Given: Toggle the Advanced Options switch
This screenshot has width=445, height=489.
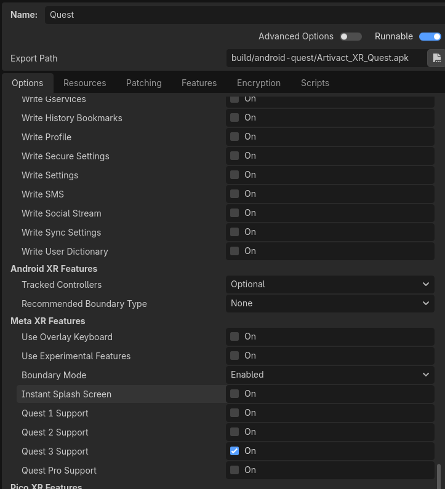Looking at the screenshot, I should (x=351, y=37).
